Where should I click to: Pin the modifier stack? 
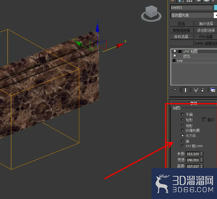click(x=175, y=90)
